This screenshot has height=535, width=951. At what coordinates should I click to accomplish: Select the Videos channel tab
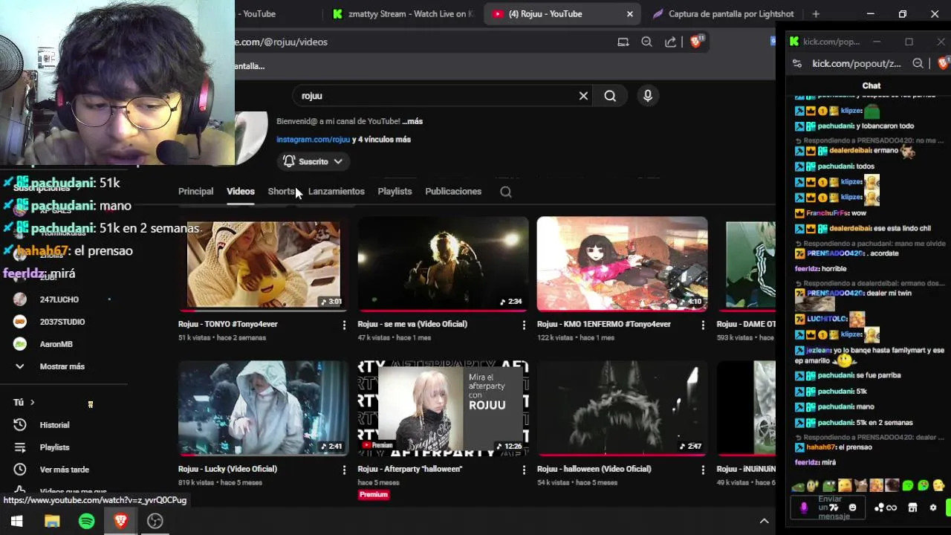[x=241, y=192]
